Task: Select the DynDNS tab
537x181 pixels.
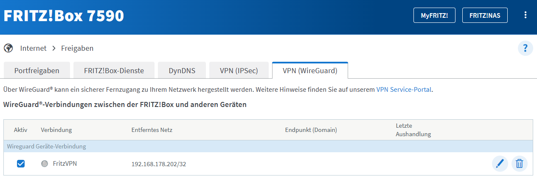Action: 182,71
